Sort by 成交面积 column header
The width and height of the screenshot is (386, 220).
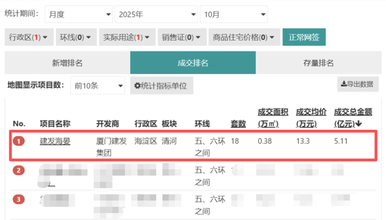click(272, 118)
